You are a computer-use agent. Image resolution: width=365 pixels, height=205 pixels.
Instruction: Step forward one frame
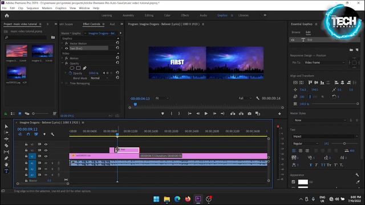pyautogui.click(x=214, y=114)
